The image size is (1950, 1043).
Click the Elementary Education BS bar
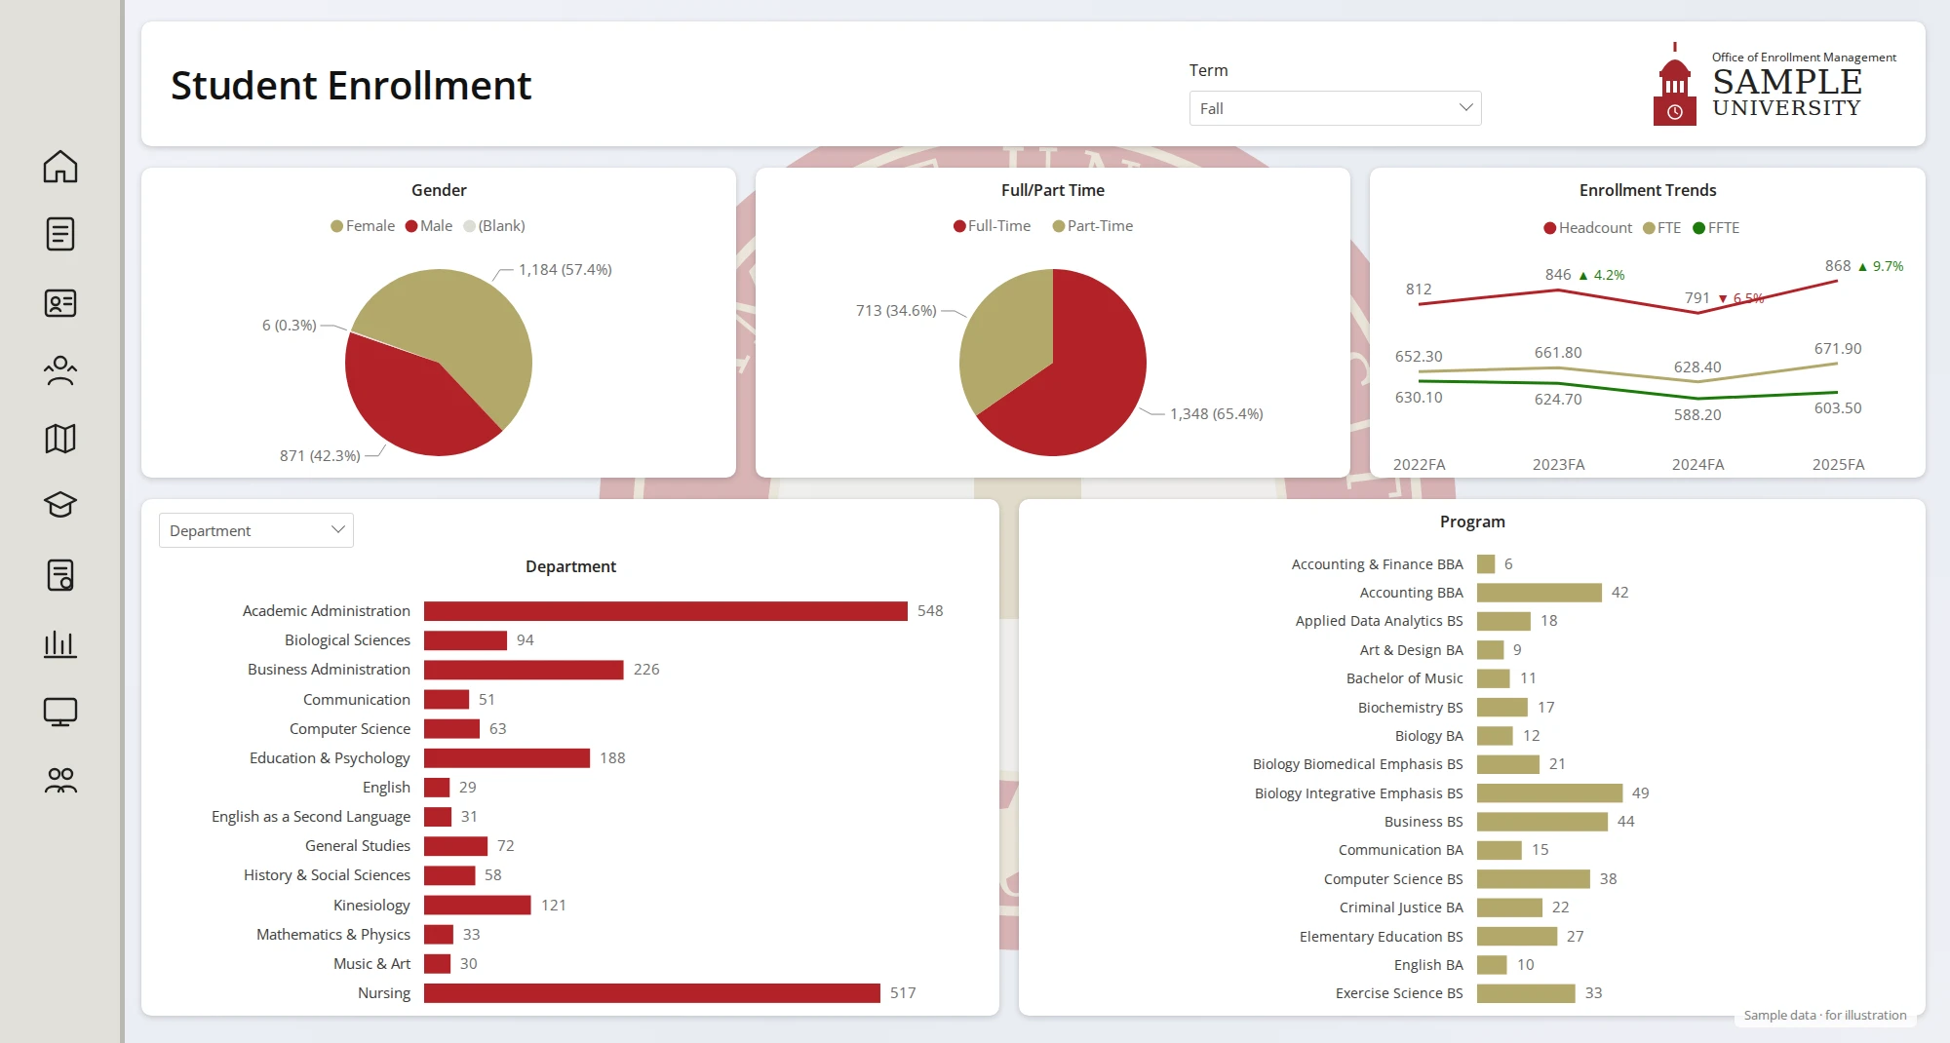pyautogui.click(x=1517, y=937)
